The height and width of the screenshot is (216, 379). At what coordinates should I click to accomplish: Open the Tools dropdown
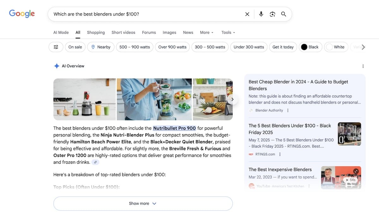click(228, 32)
